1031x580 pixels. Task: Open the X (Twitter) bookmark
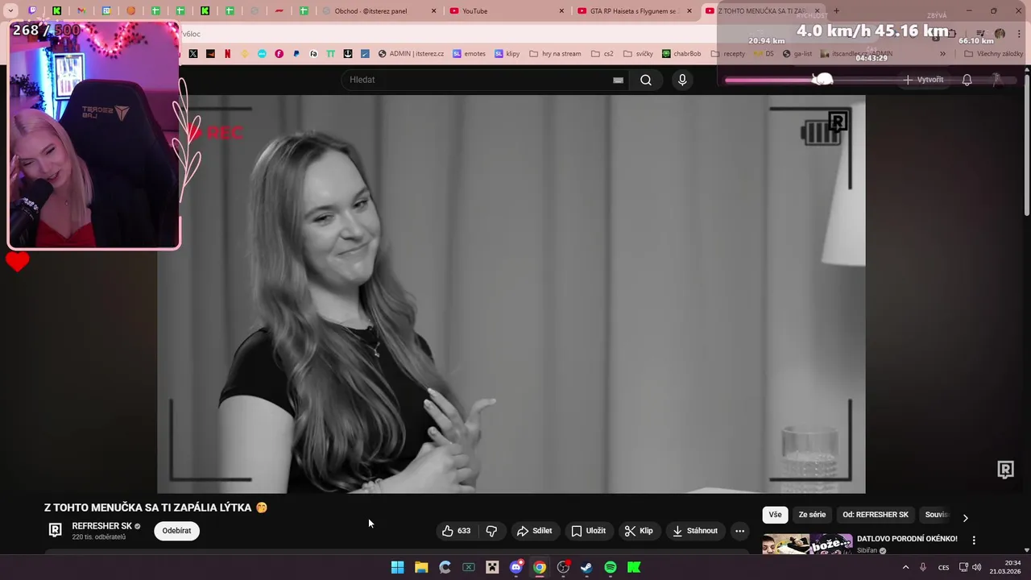click(x=193, y=54)
